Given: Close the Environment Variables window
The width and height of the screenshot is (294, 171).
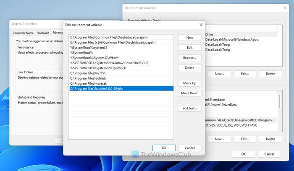Looking at the screenshot, I should [x=285, y=8].
